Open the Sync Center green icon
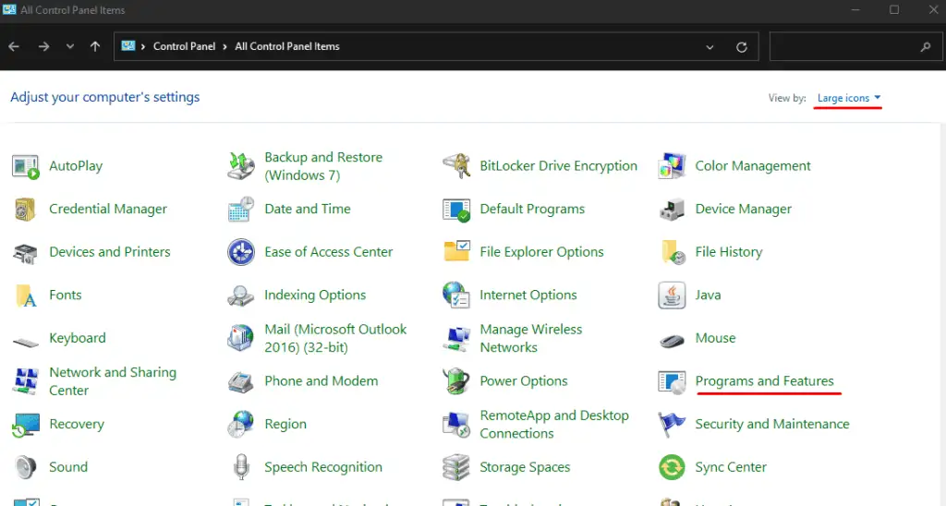Screen dimensions: 946x506 pos(672,467)
